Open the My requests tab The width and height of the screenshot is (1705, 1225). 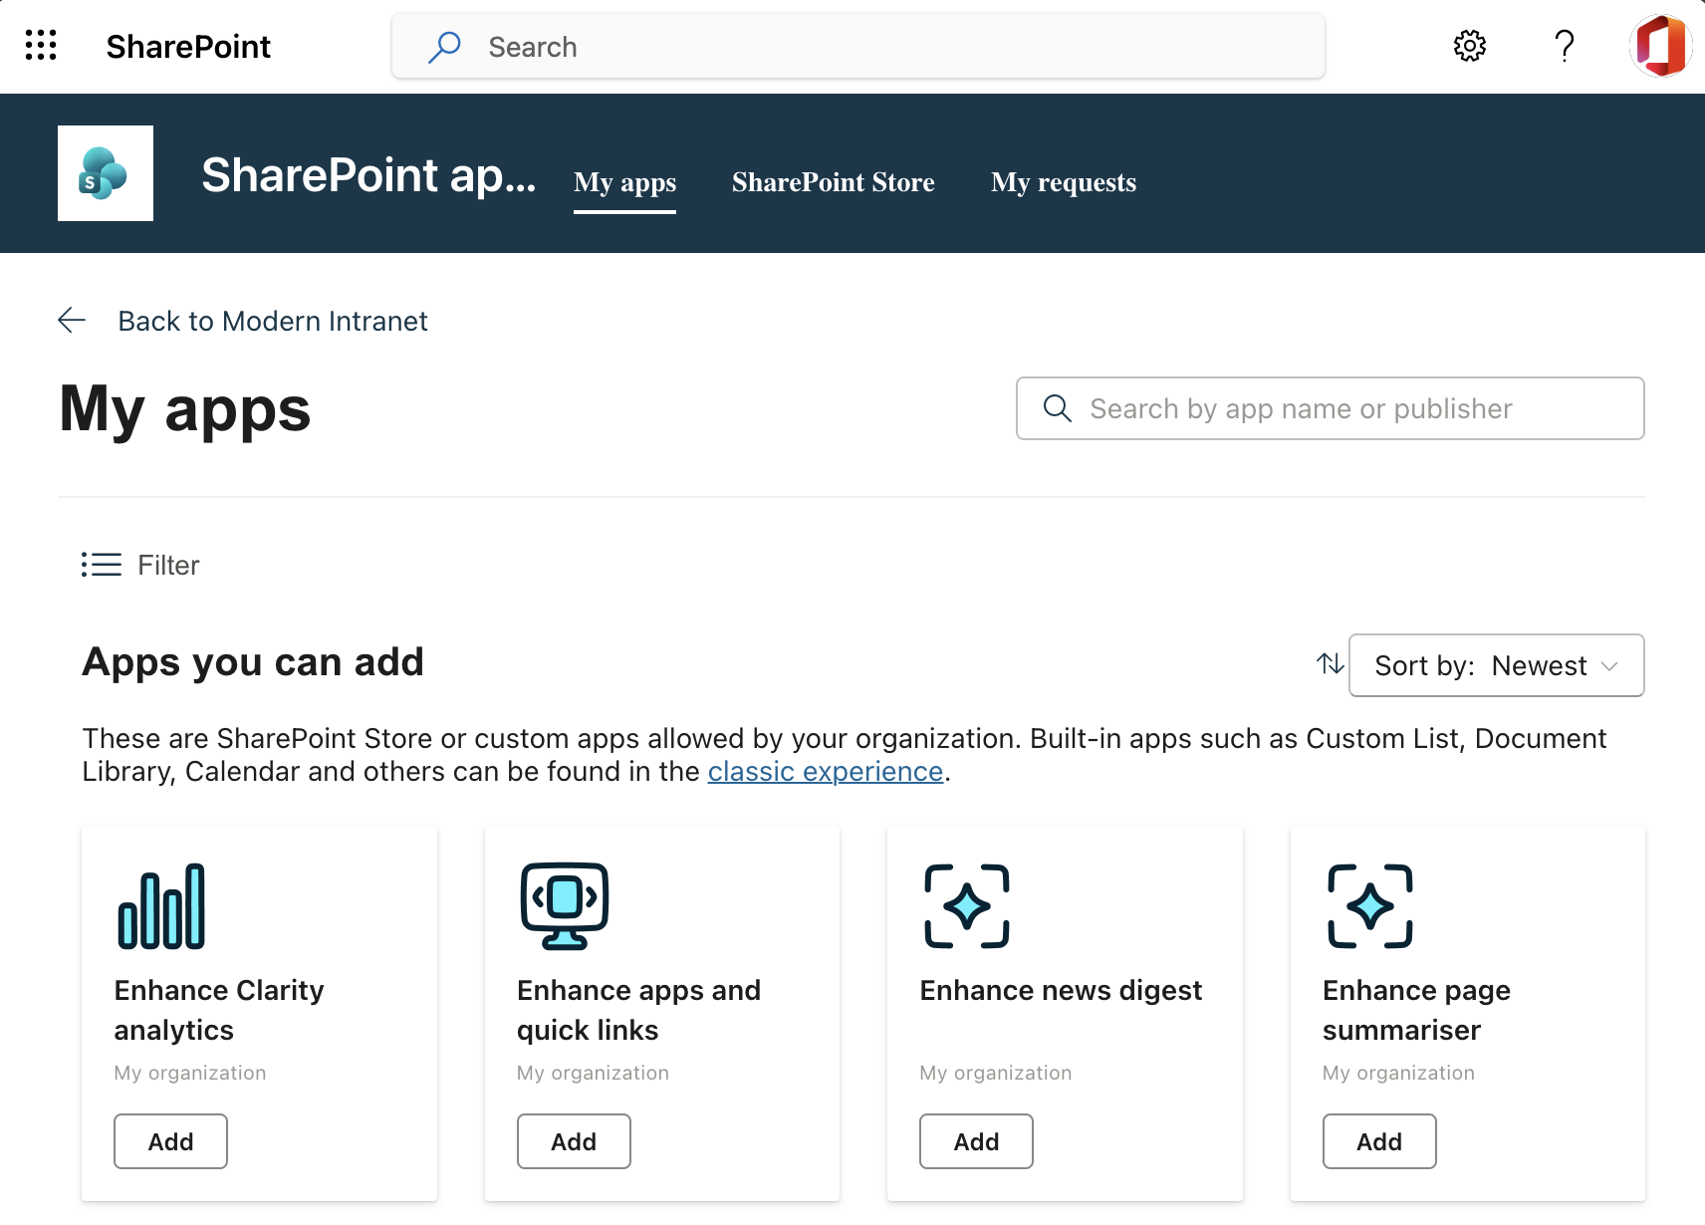(x=1063, y=182)
